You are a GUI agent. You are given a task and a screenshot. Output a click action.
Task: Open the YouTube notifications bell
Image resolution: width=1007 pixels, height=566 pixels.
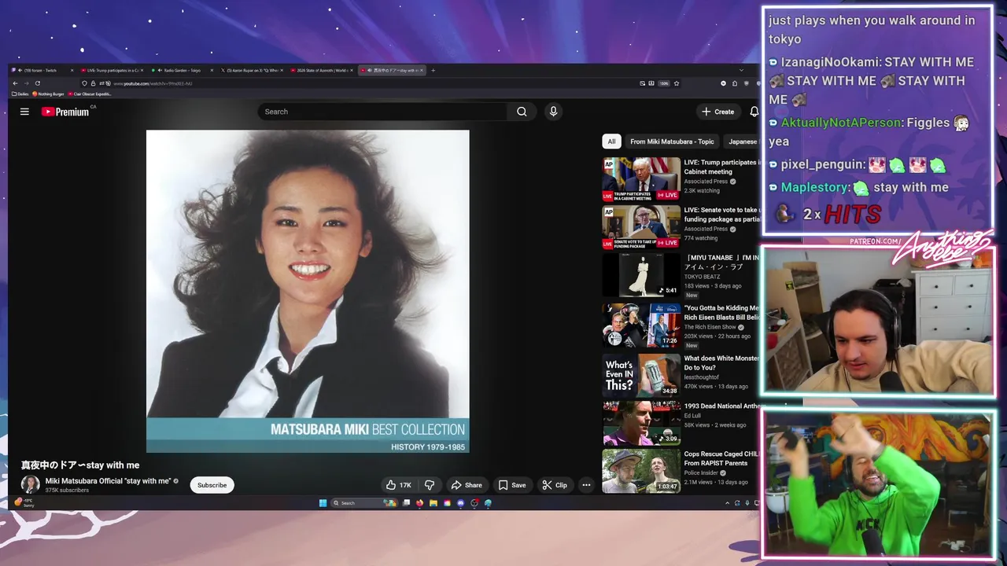pos(754,112)
